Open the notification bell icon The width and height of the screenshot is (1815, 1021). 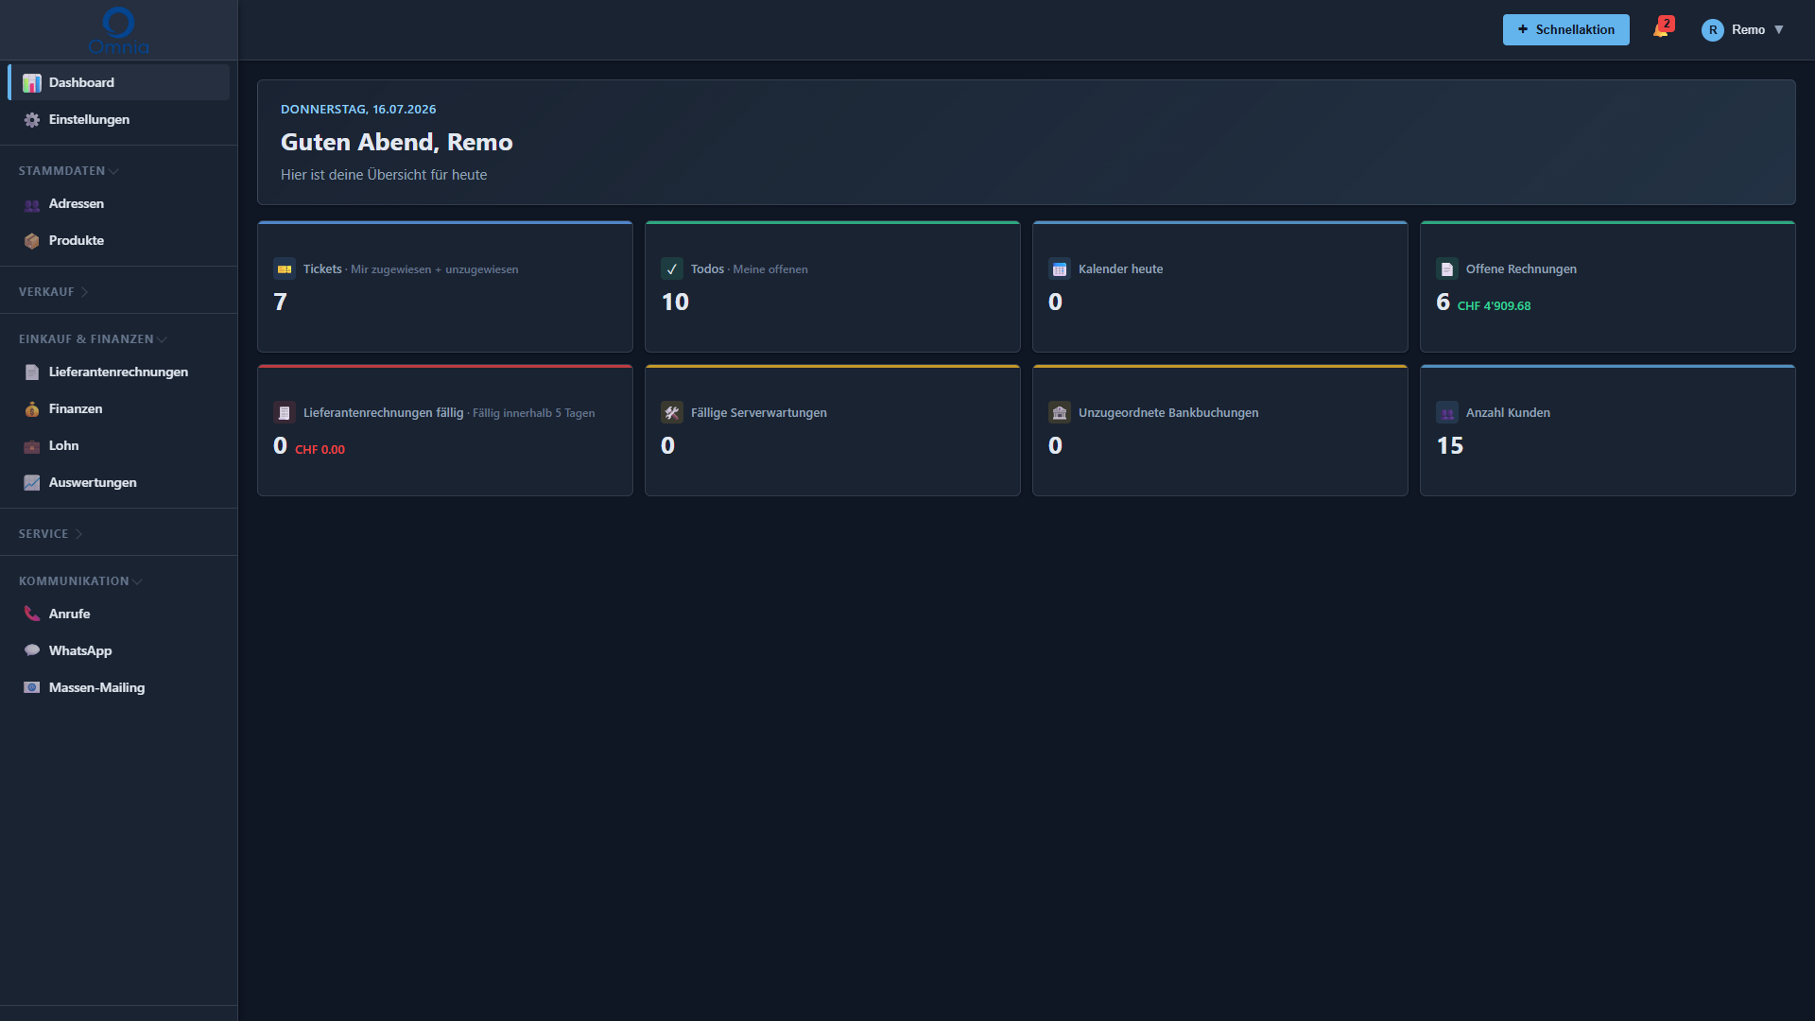[x=1660, y=30]
